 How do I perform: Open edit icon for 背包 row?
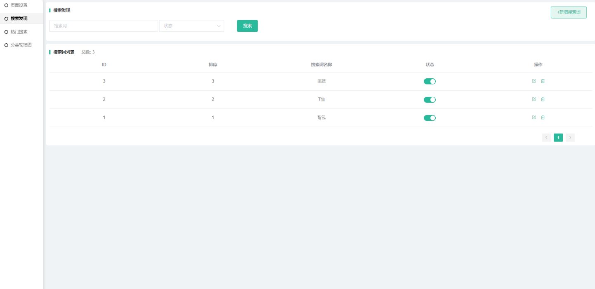point(534,117)
